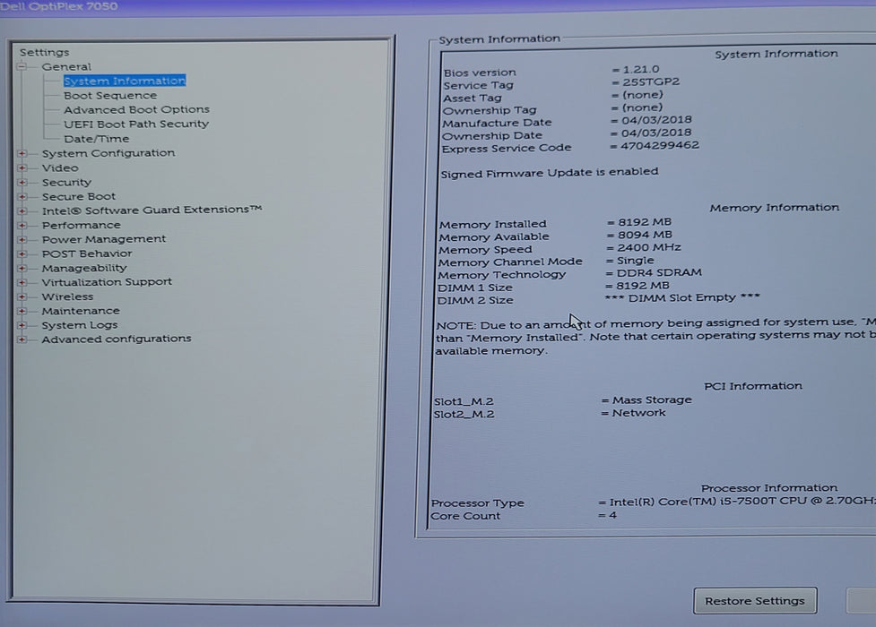Click Memory Available value 8094 MB

[x=645, y=235]
